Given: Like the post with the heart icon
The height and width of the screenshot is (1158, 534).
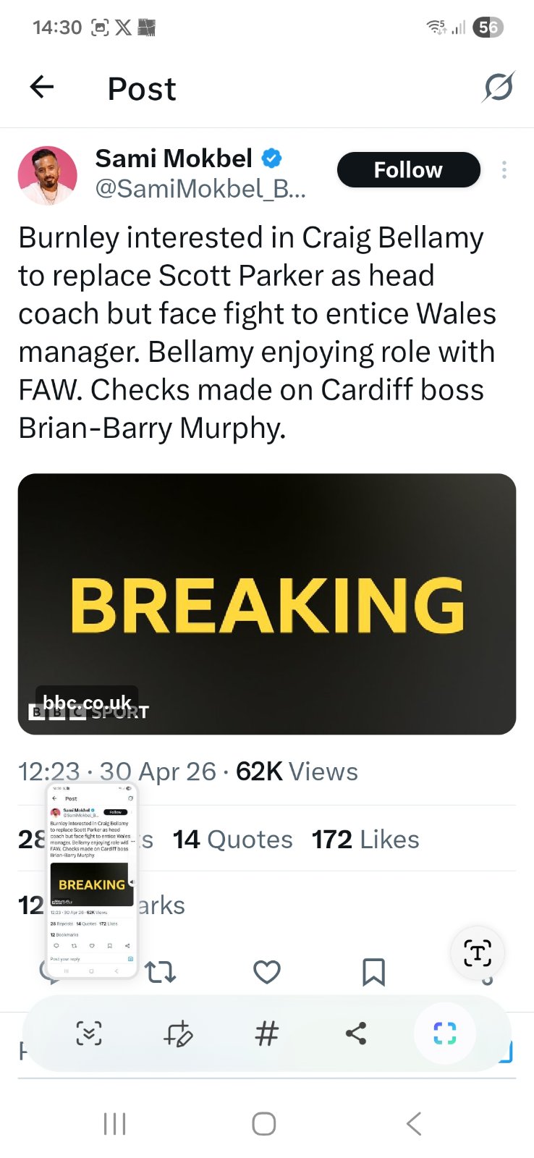Looking at the screenshot, I should pos(267,971).
